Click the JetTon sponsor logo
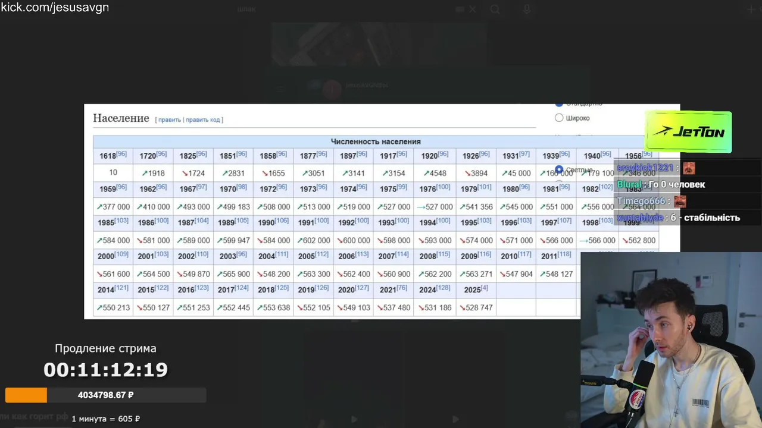Image resolution: width=762 pixels, height=428 pixels. coord(688,132)
